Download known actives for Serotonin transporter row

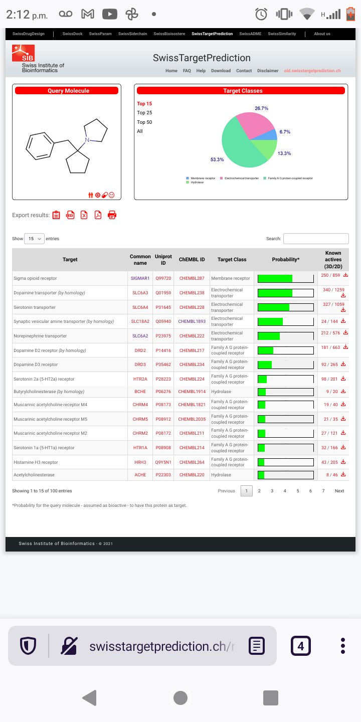coord(343,310)
